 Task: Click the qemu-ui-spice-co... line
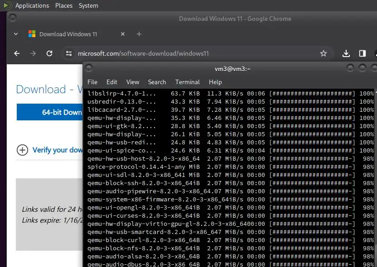click(x=230, y=151)
